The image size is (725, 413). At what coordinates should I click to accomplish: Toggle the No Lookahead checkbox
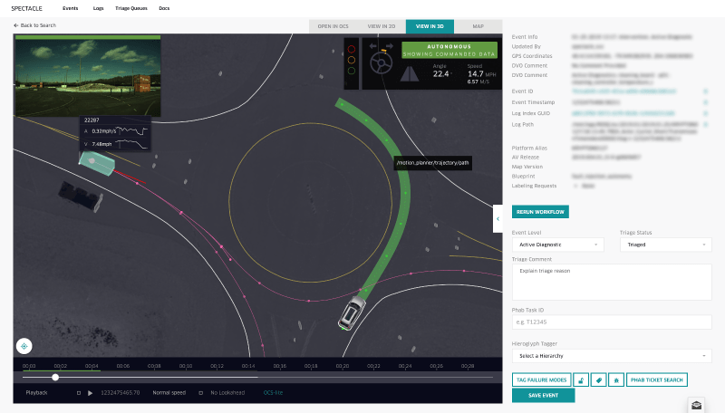coord(202,393)
